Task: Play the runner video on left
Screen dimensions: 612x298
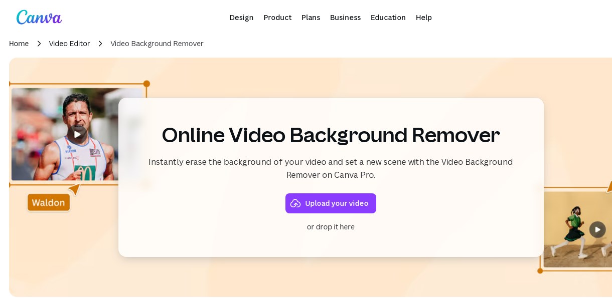Action: (77, 134)
